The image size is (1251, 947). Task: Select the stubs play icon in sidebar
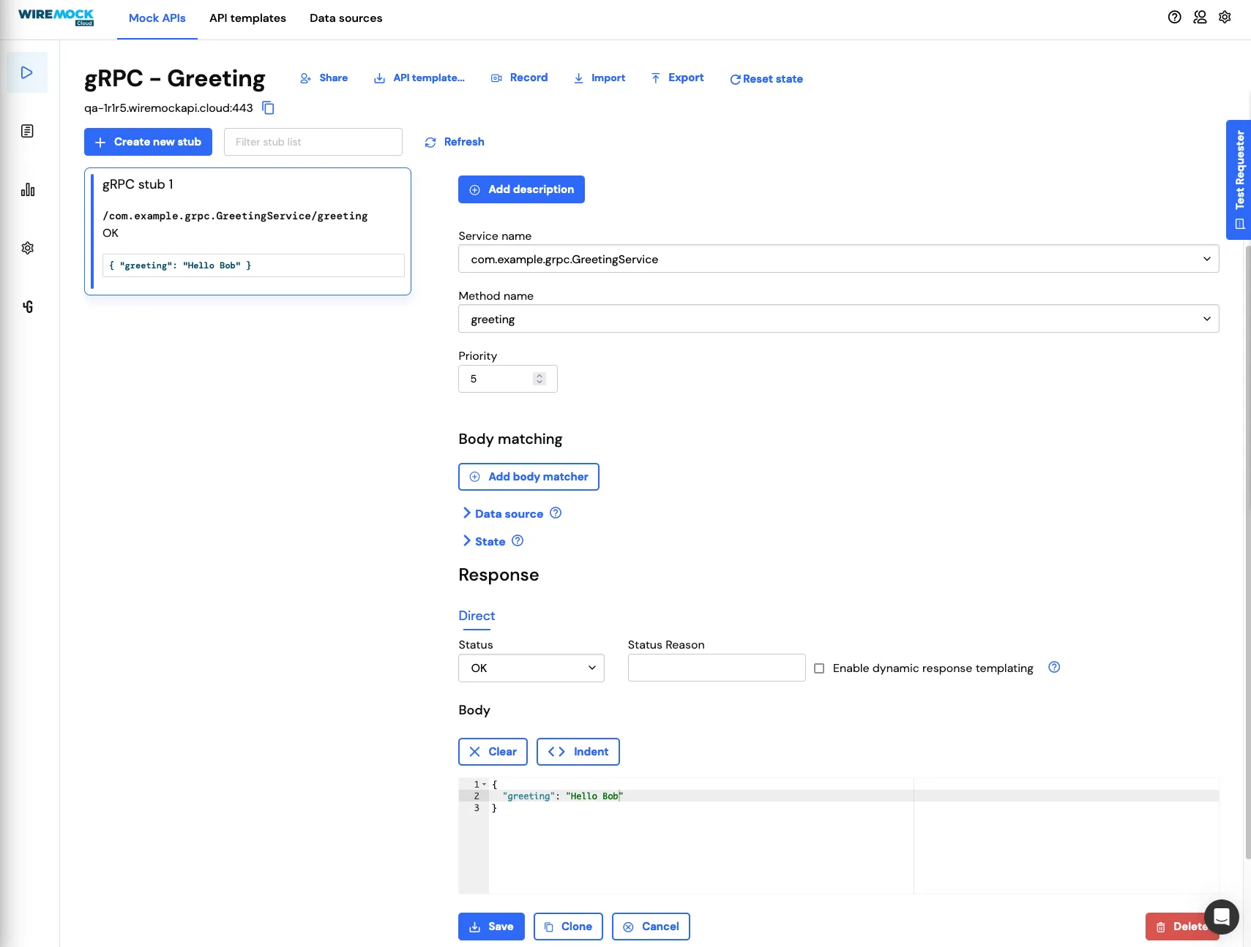[27, 72]
